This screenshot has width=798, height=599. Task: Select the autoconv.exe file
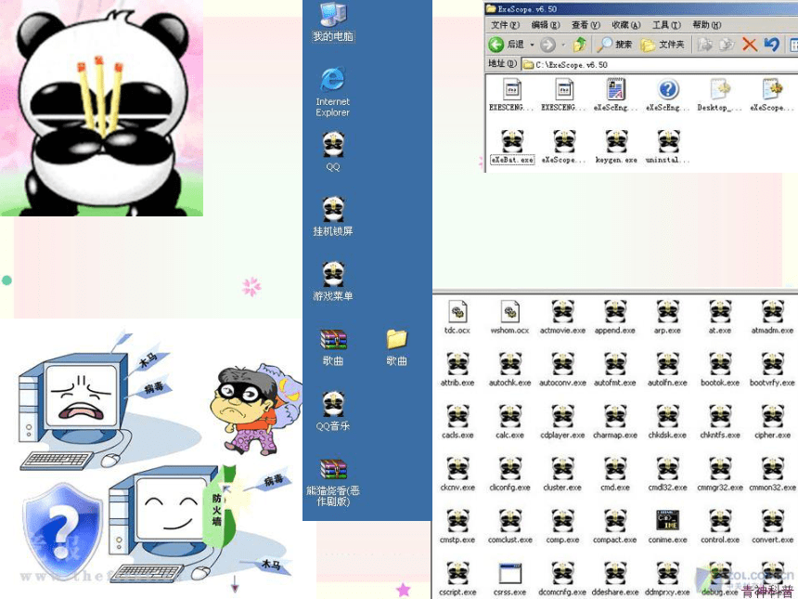tap(562, 370)
